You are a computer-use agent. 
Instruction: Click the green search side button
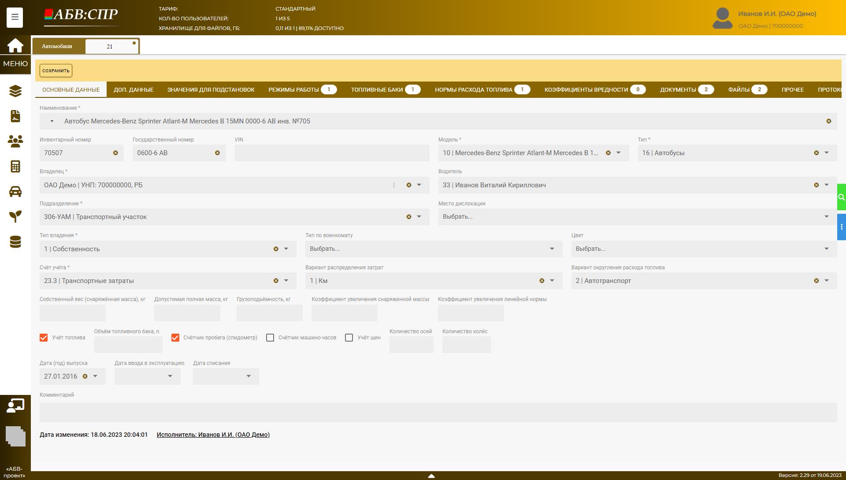[841, 197]
